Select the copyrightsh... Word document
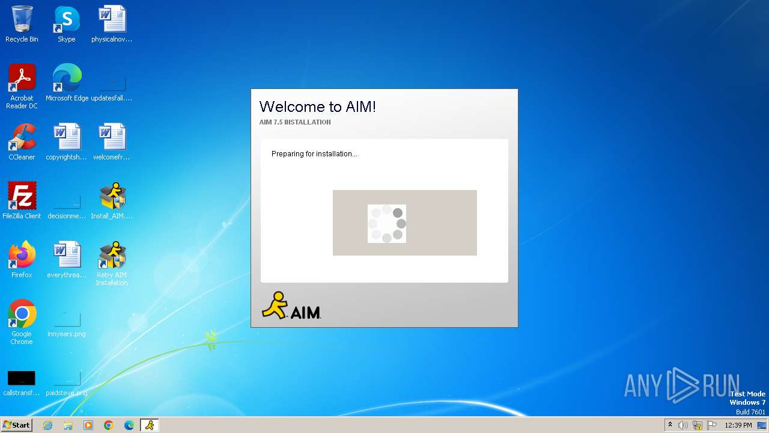 click(67, 142)
